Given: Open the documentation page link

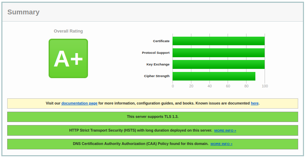Looking at the screenshot, I should pos(79,103).
